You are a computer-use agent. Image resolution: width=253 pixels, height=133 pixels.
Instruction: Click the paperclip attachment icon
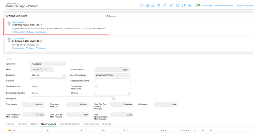point(171,5)
